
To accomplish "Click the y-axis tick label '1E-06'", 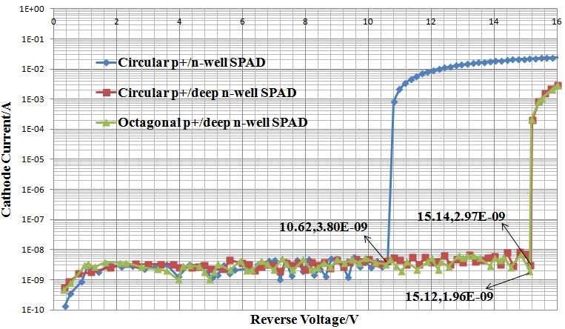I will [x=33, y=190].
